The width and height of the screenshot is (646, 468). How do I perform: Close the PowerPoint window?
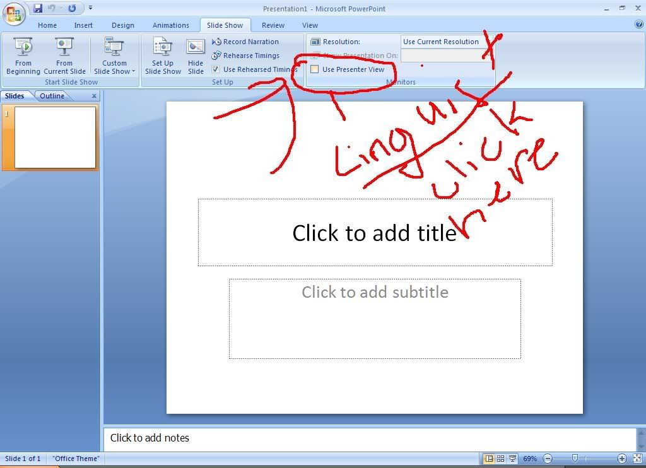[638, 8]
